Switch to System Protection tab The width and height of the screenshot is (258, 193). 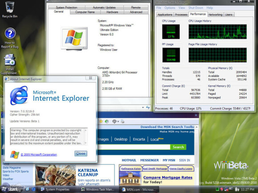[x=66, y=8]
